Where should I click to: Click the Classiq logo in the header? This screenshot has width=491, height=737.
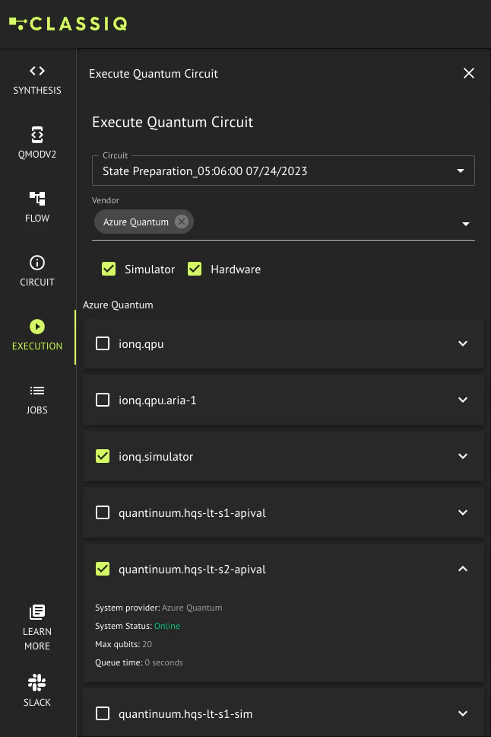point(68,24)
